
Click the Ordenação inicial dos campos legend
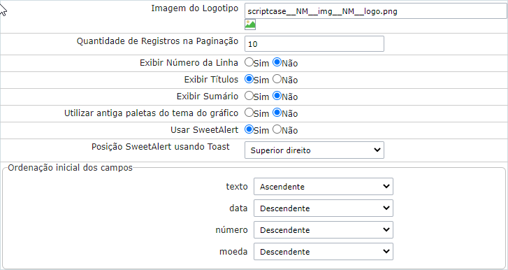(71, 168)
